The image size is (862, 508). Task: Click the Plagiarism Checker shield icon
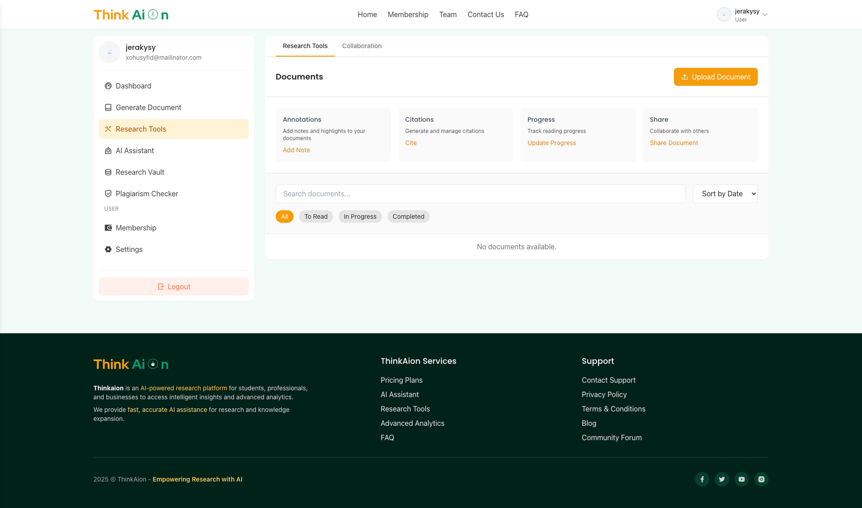click(108, 194)
